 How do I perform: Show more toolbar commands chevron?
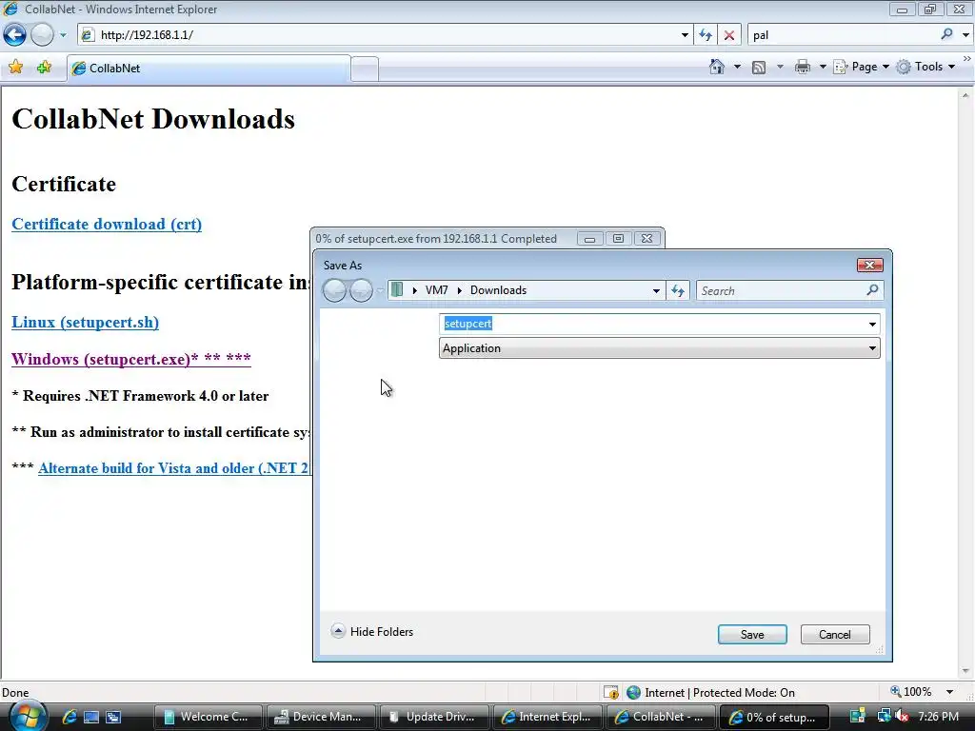[967, 58]
